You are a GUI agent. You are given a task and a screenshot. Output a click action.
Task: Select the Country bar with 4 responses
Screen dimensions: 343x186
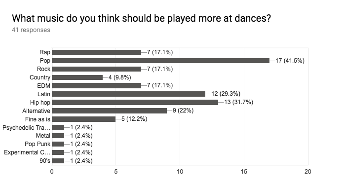pyautogui.click(x=77, y=77)
